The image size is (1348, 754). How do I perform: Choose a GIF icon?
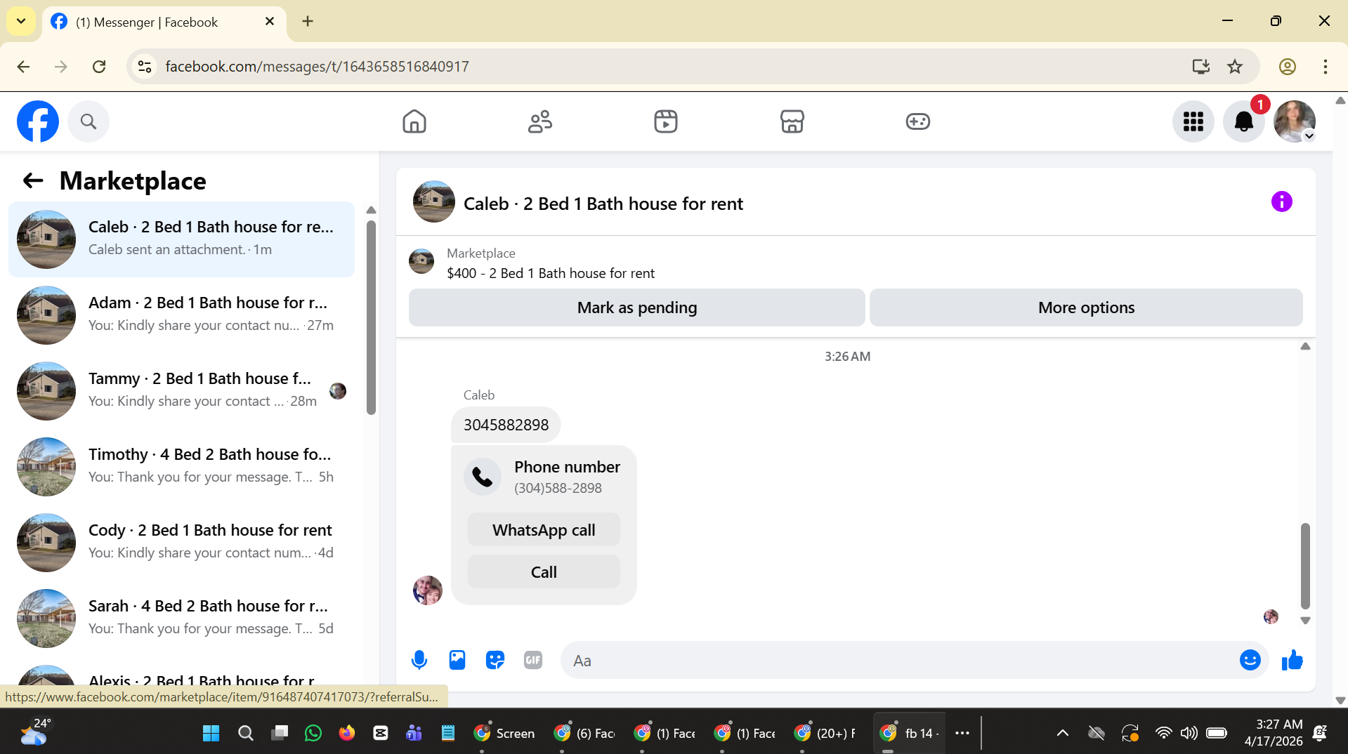coord(533,660)
